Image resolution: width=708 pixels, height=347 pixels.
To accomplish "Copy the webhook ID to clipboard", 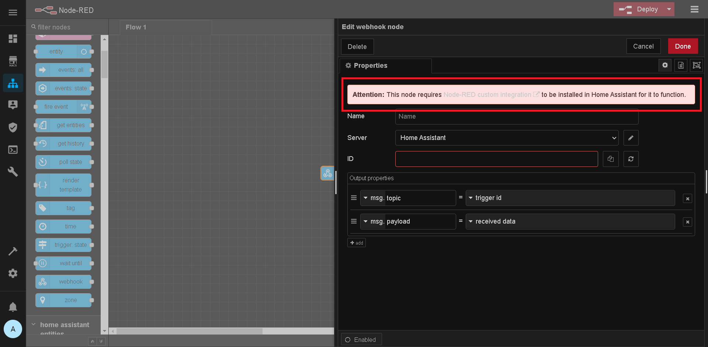I will (x=611, y=159).
